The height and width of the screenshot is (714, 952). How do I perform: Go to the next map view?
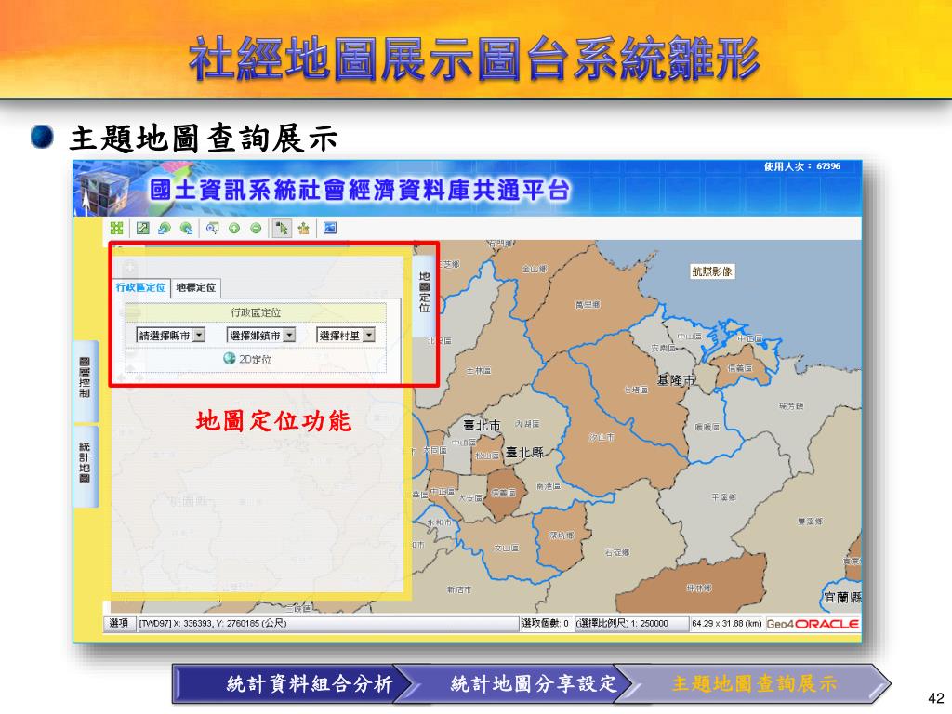coord(186,229)
